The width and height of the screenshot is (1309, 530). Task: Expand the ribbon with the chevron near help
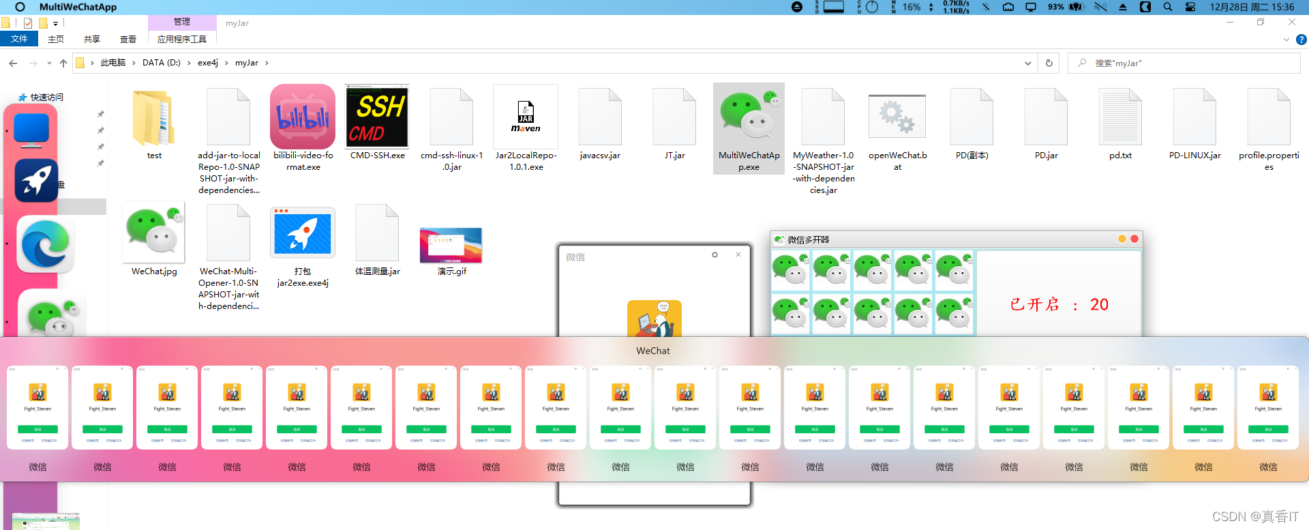point(1287,40)
